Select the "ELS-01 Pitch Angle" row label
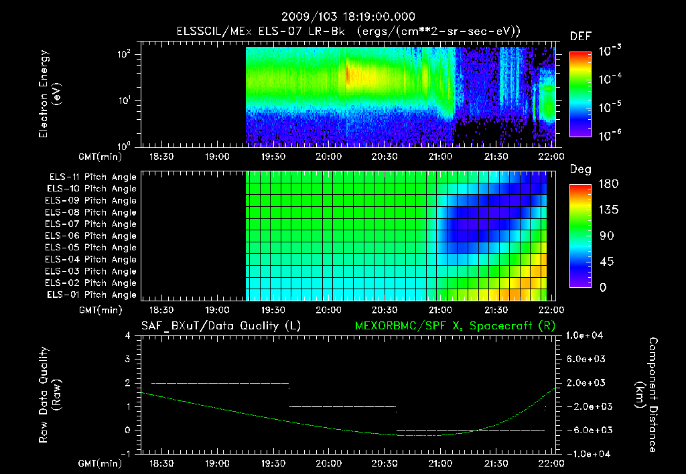The image size is (686, 474). (92, 295)
